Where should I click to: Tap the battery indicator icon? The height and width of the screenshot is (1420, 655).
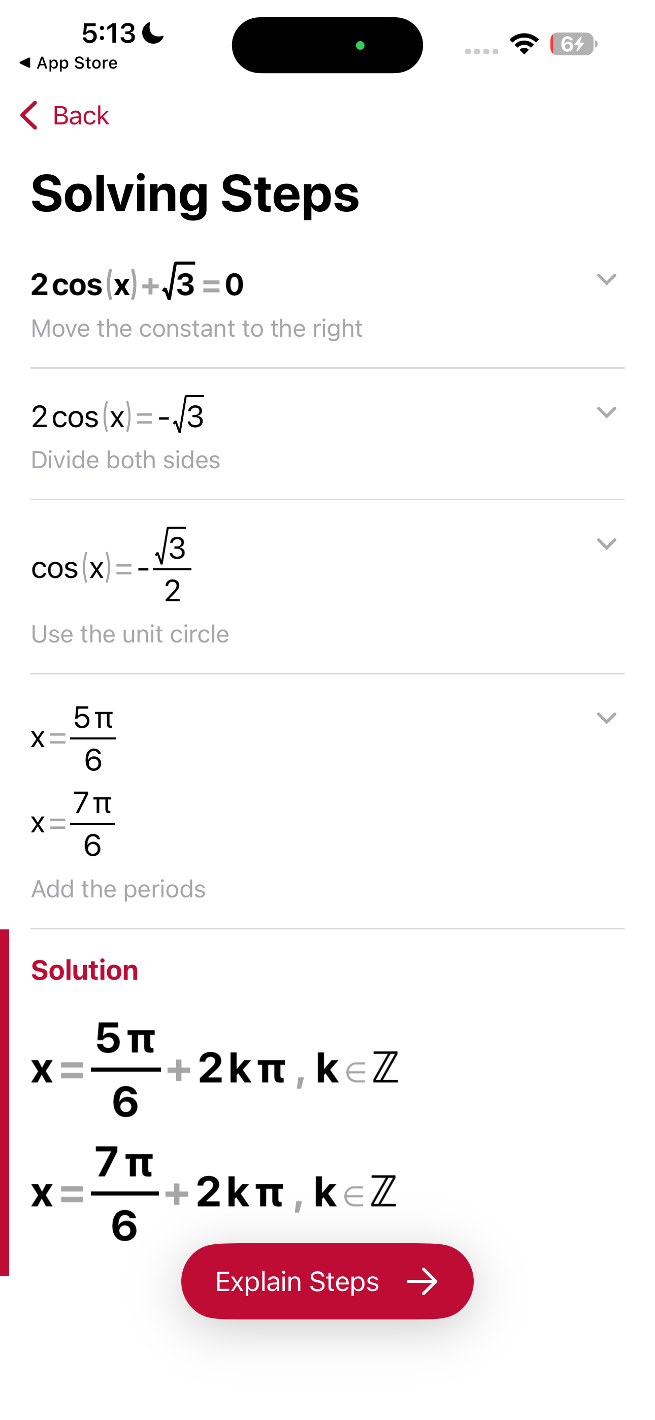click(x=573, y=44)
